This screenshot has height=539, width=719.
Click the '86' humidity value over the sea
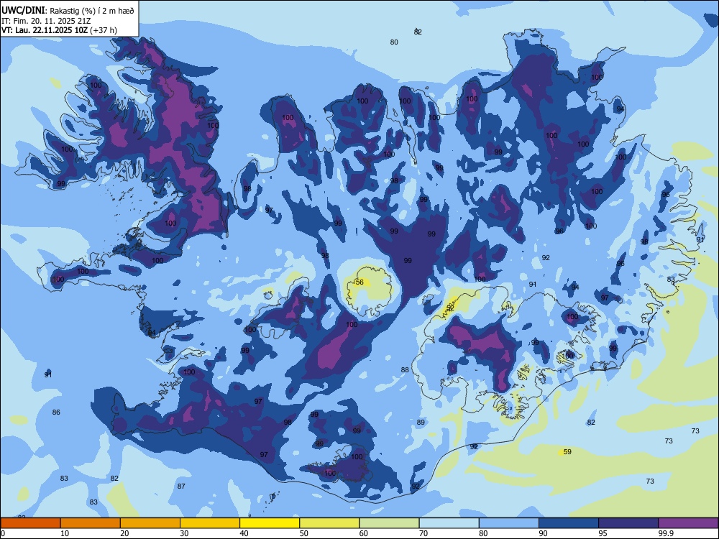(x=56, y=413)
